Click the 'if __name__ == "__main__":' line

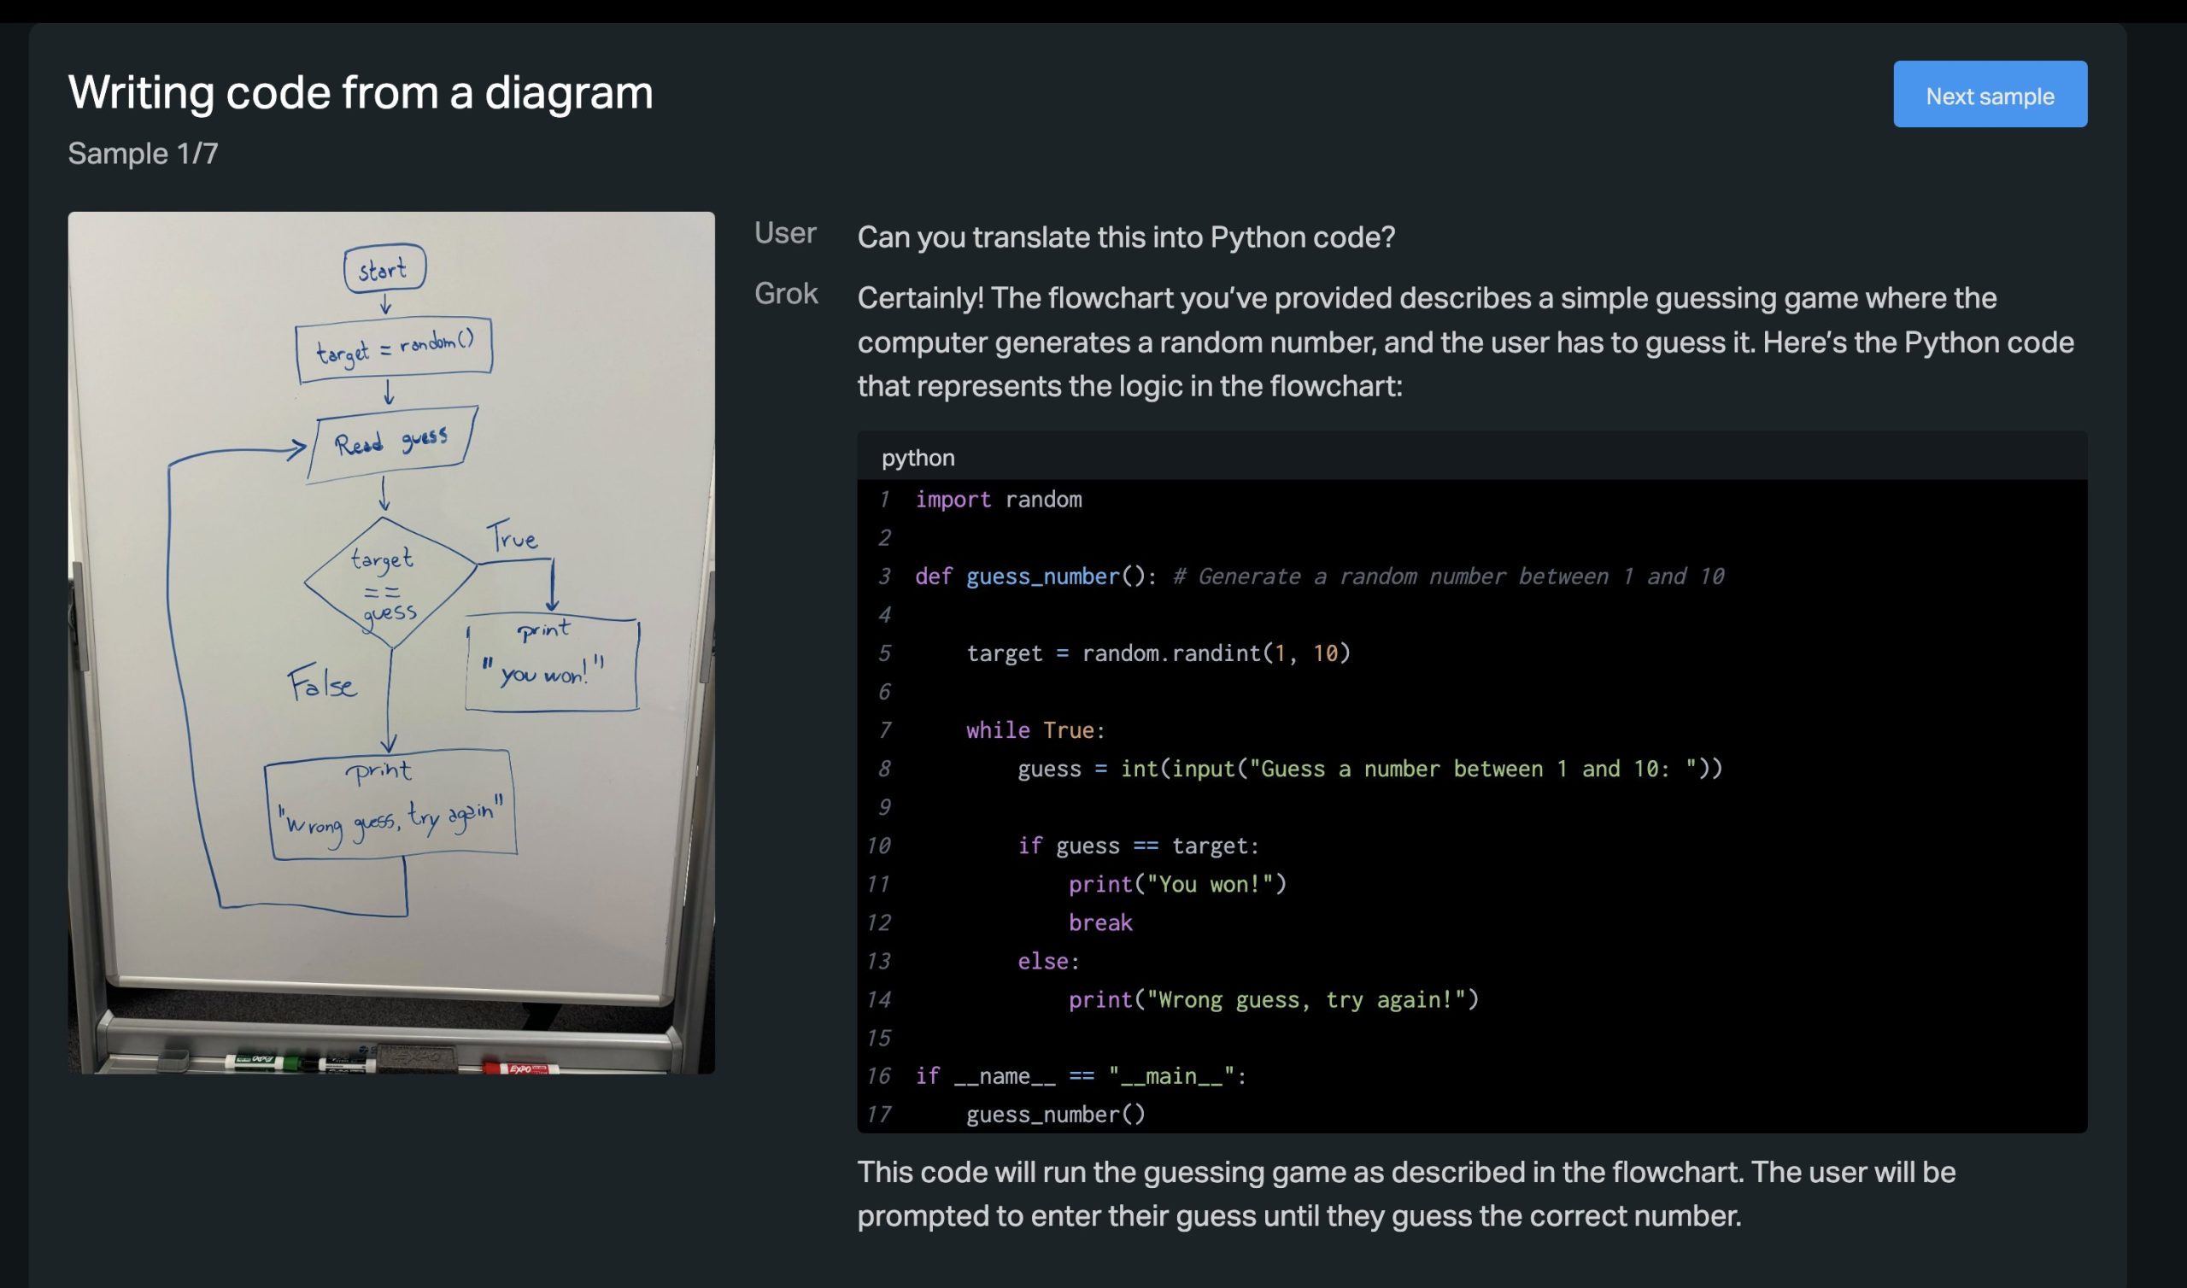(1080, 1076)
